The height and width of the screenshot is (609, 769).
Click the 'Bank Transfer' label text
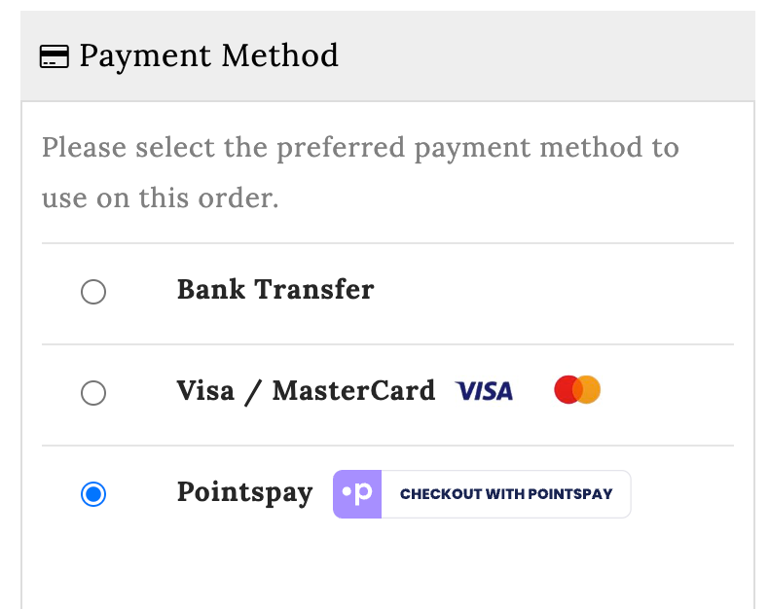pyautogui.click(x=275, y=290)
